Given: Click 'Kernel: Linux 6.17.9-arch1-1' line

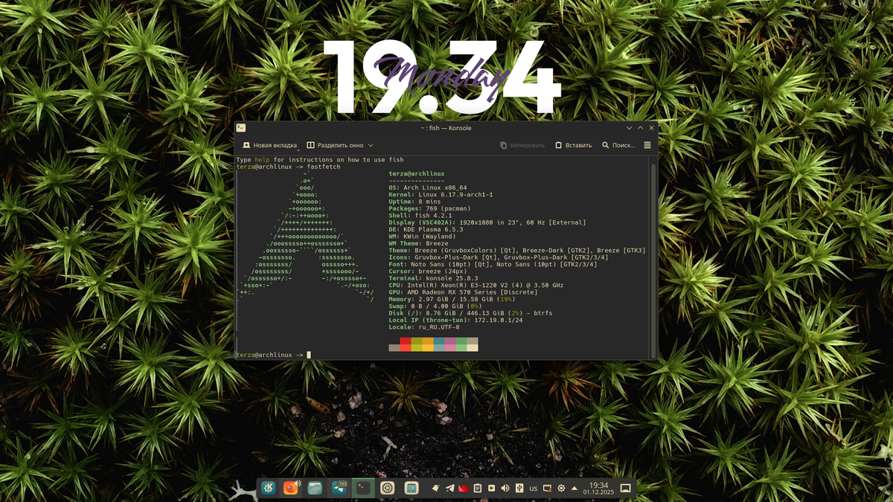Looking at the screenshot, I should click(441, 194).
